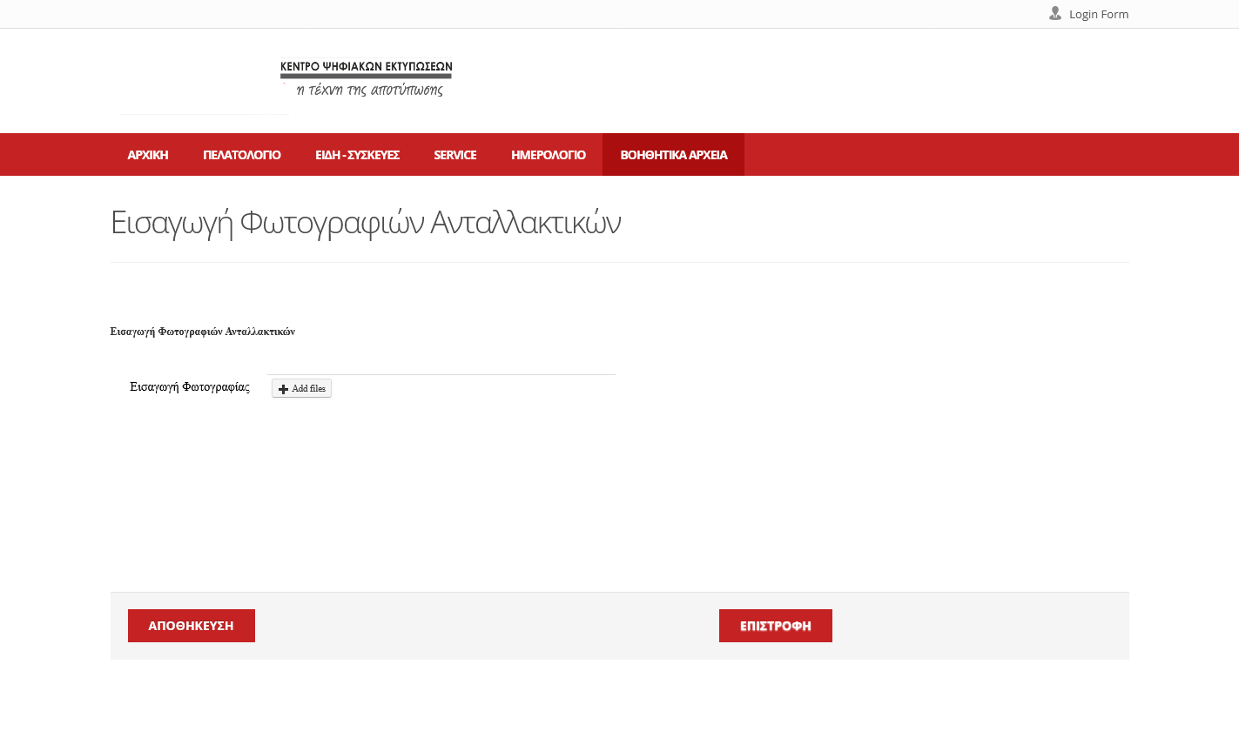The width and height of the screenshot is (1239, 738).
Task: Click the logo tagline η τέχνη της αποτύπωσης
Action: (x=369, y=91)
